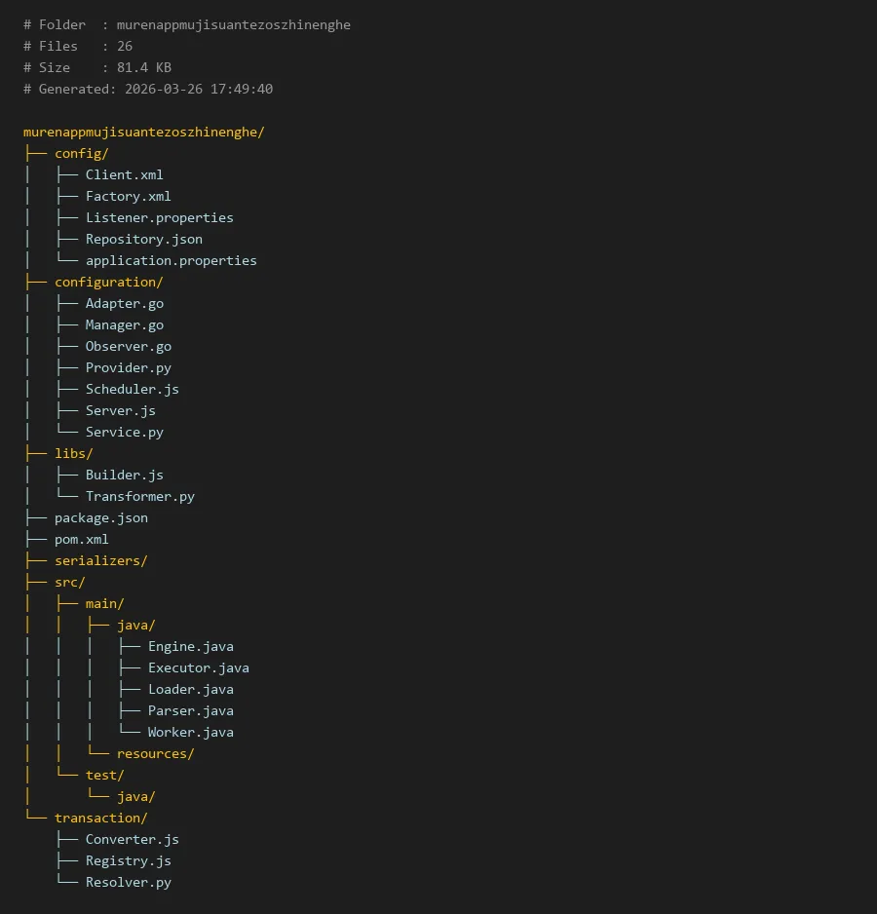
Task: Click the transaction/ folder
Action: click(x=100, y=818)
